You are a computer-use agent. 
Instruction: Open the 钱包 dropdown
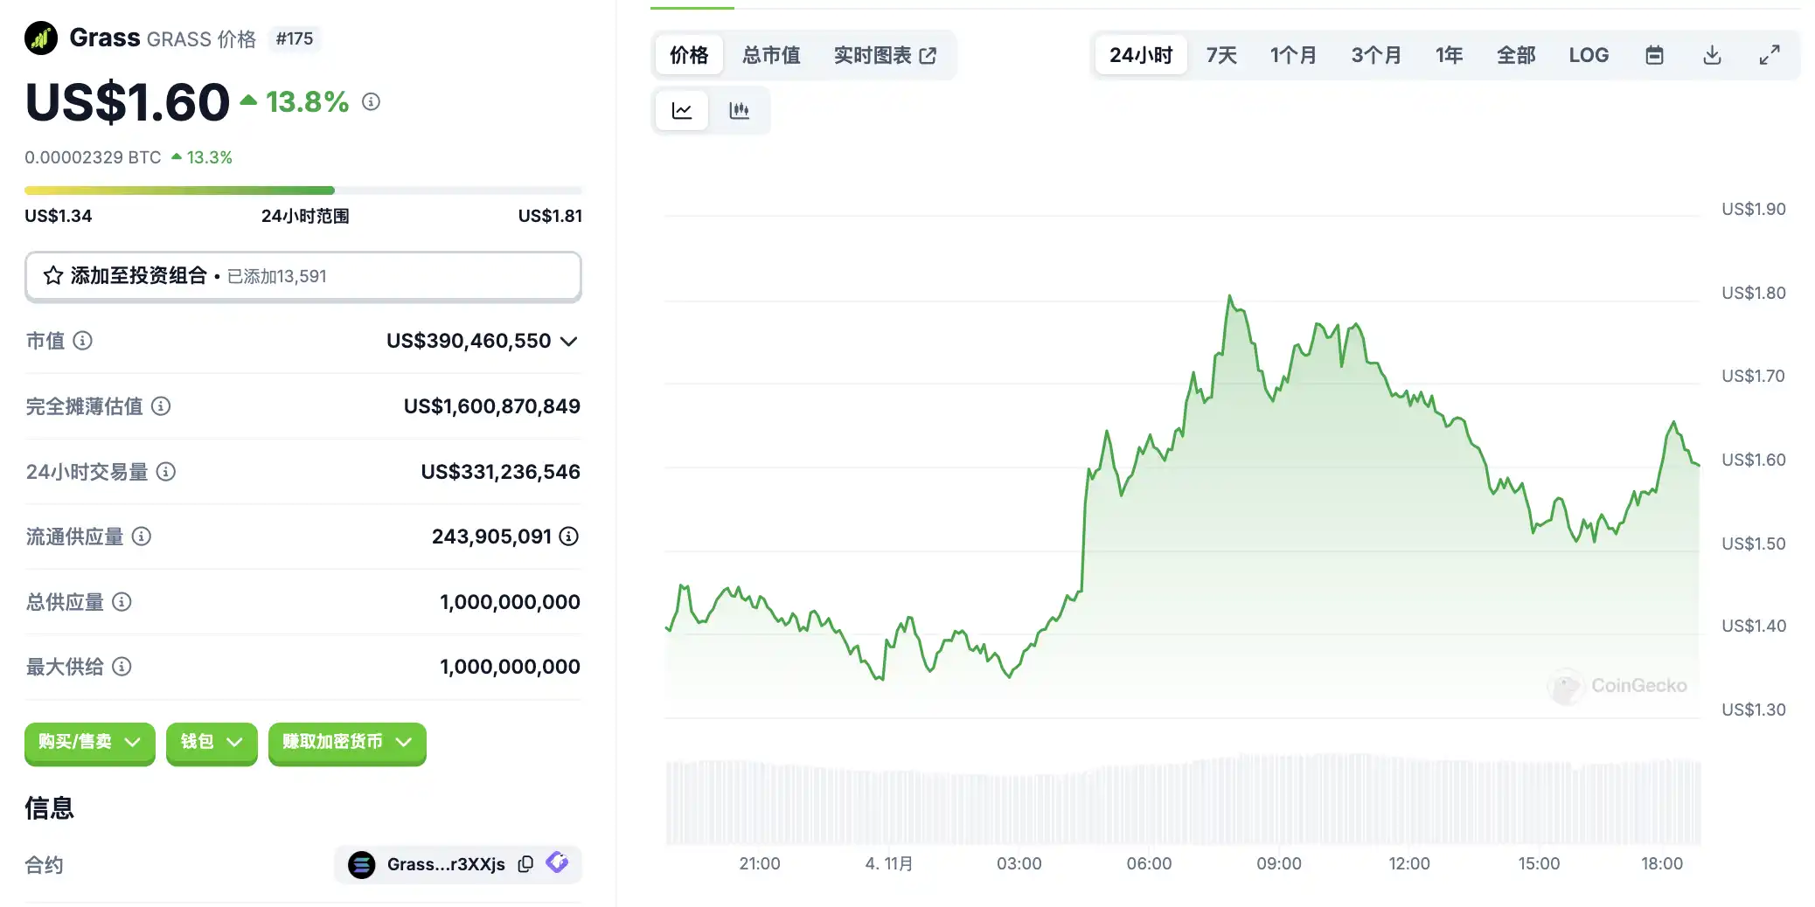212,742
